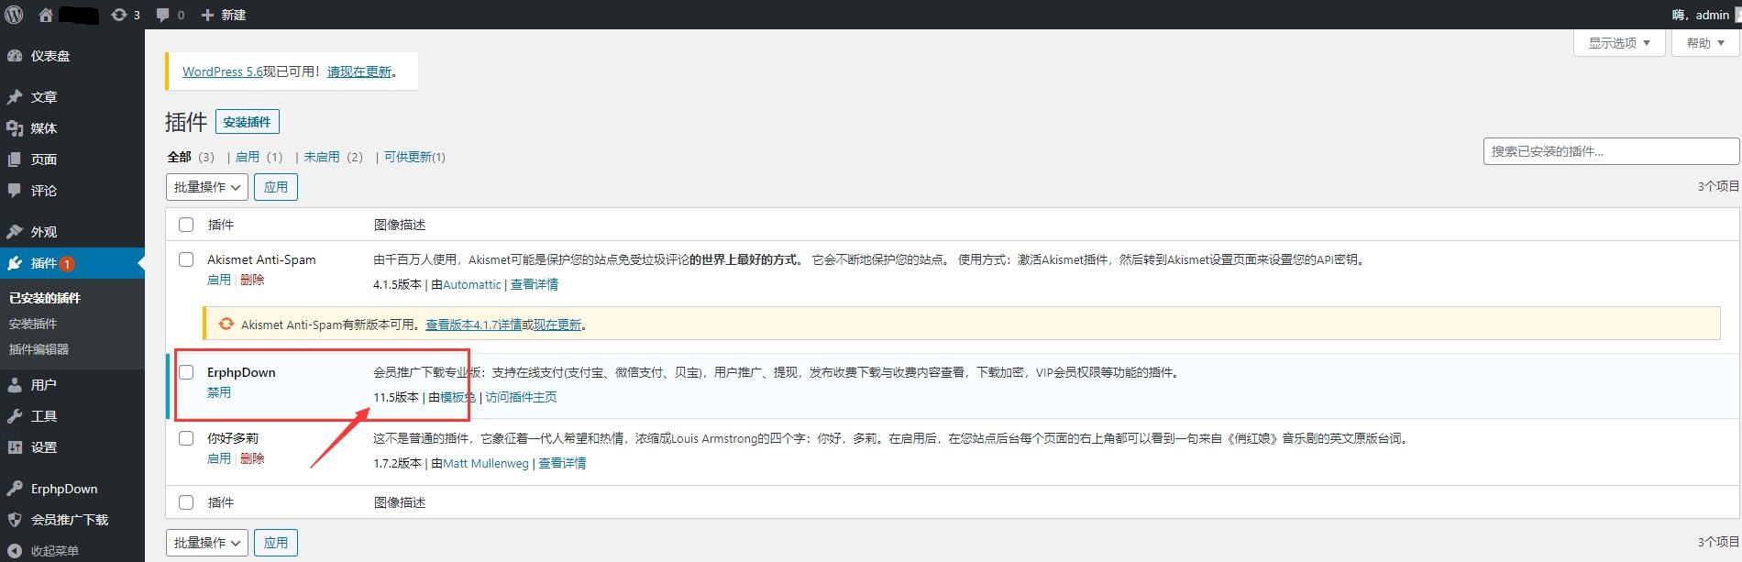Select the 全部 filter tab

tap(180, 157)
